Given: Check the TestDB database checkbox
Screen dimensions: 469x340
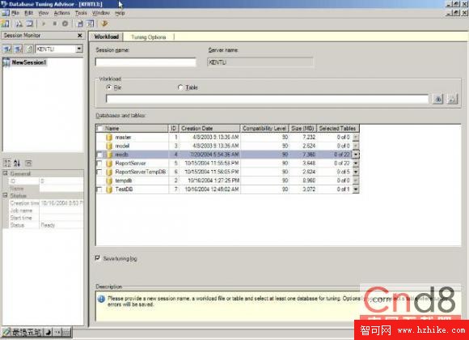Looking at the screenshot, I should point(99,189).
